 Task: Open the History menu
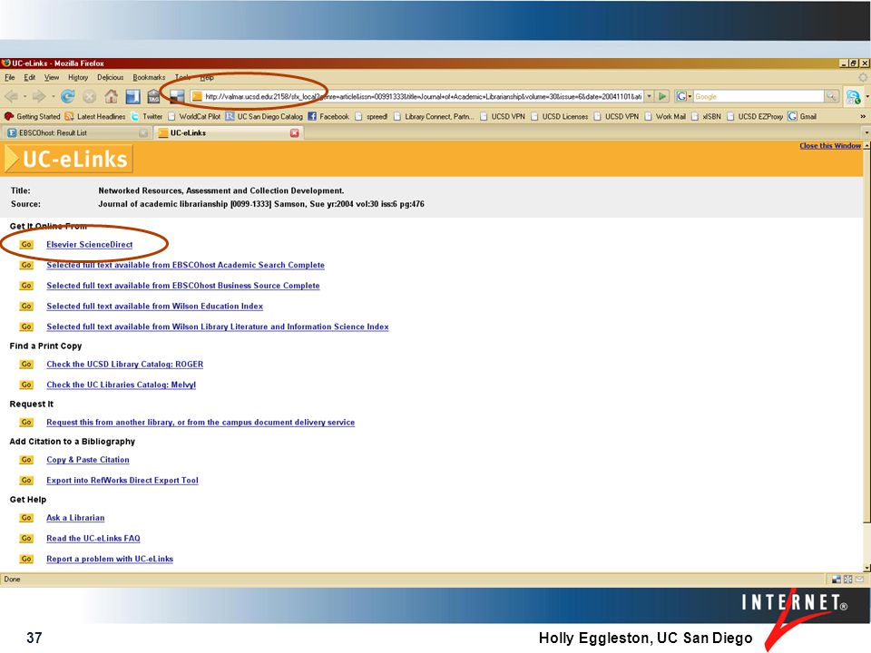(78, 78)
